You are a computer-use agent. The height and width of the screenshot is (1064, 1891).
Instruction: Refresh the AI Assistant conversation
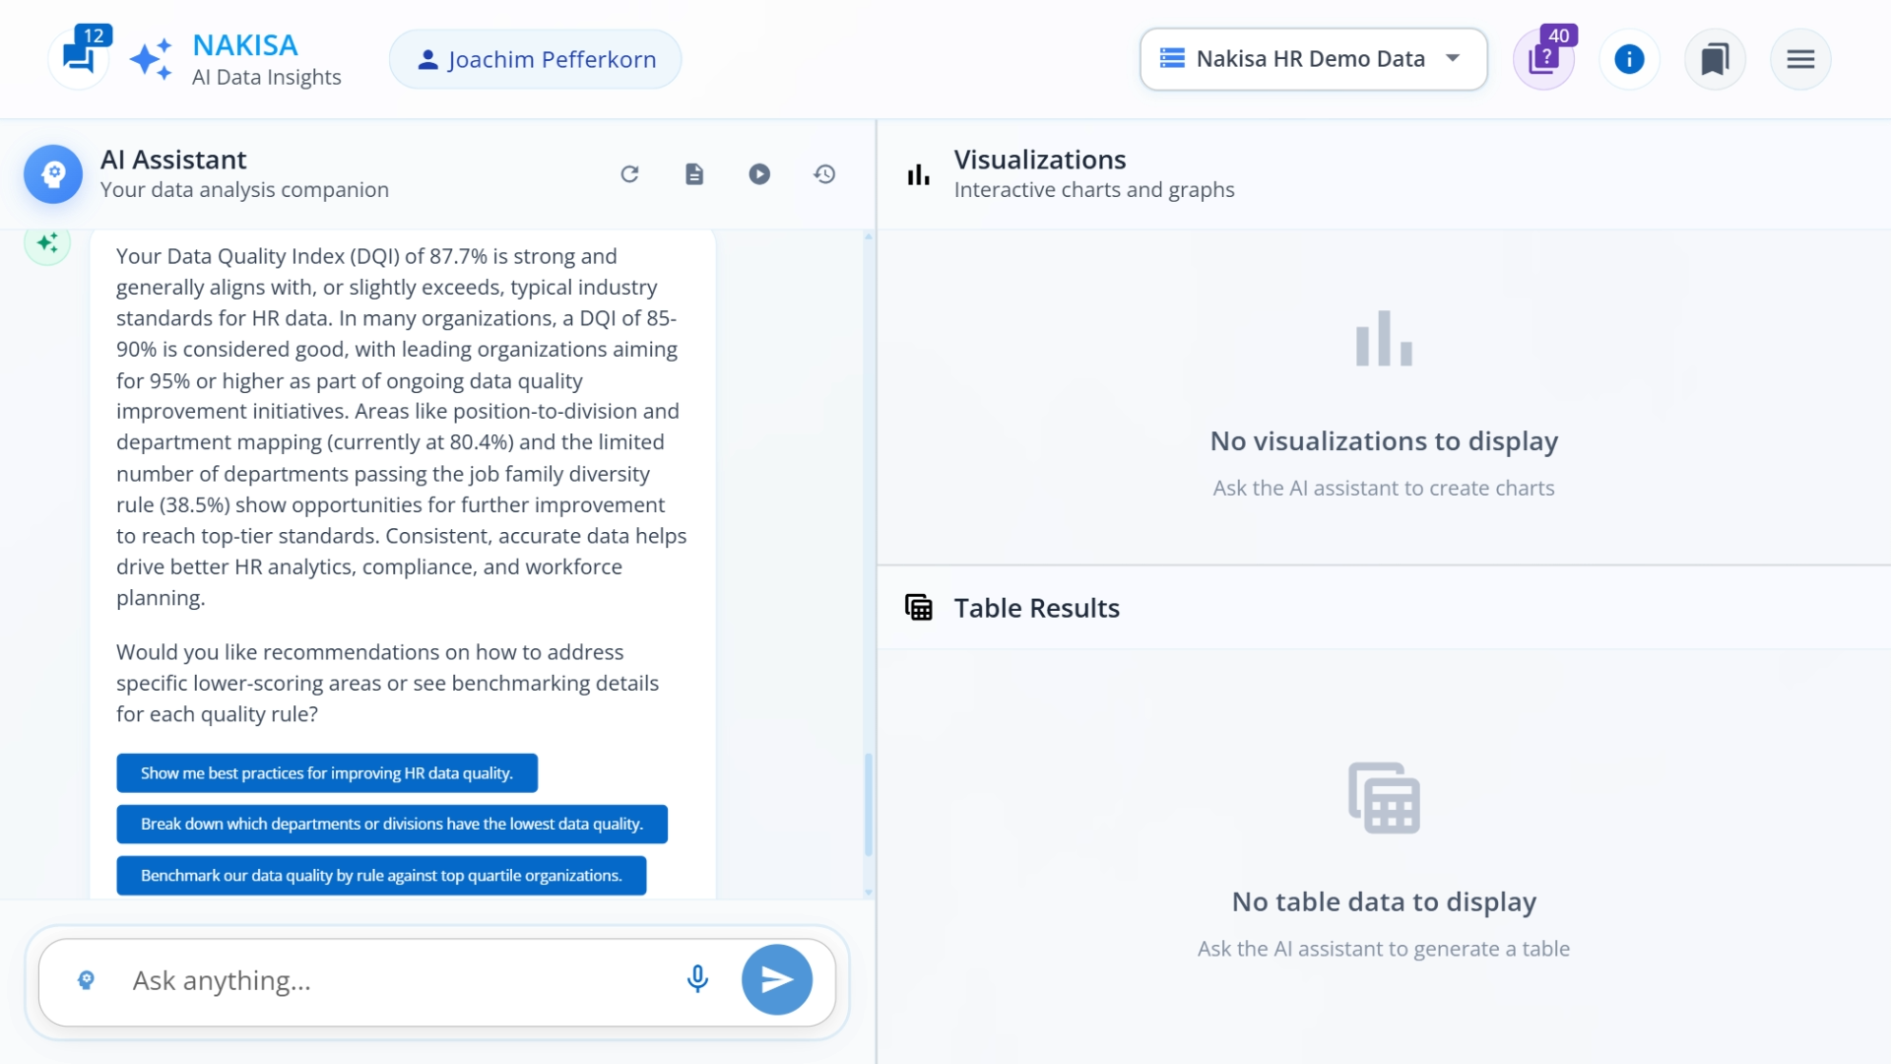(x=630, y=173)
